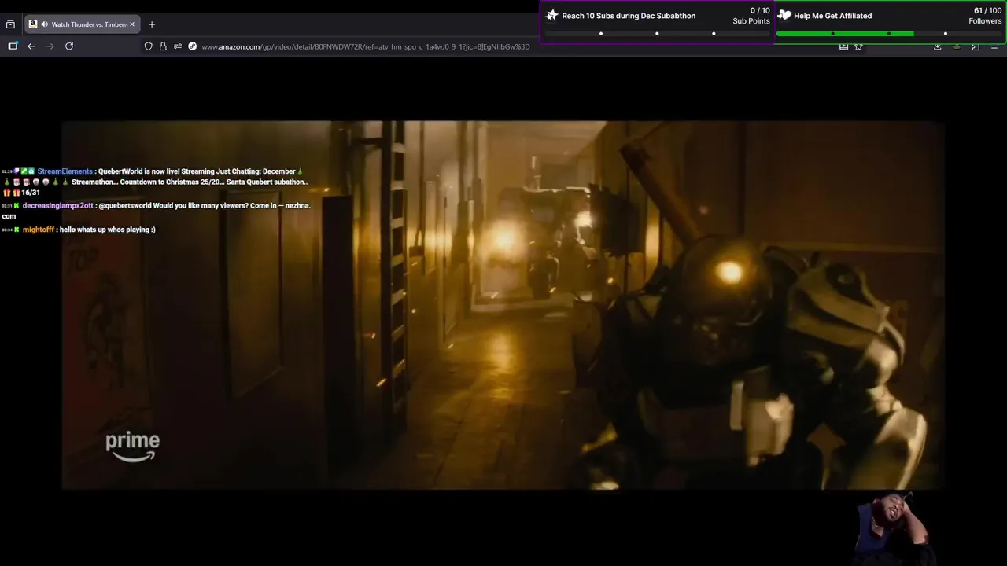Click the link icon beside the URL
1007x566 pixels.
[x=192, y=46]
